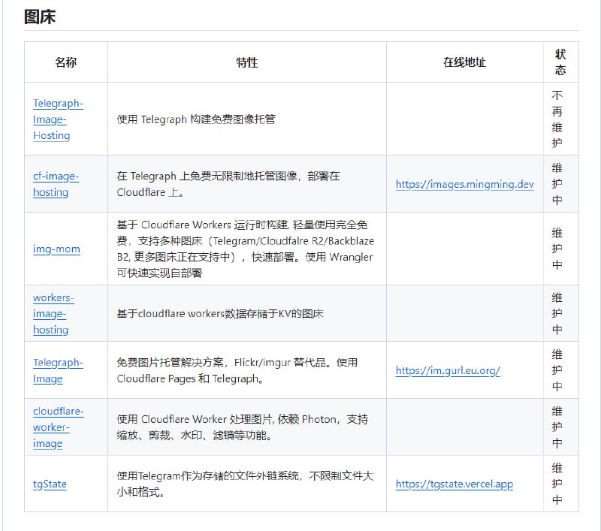Select the cloudflare-worker-image link

[60, 427]
